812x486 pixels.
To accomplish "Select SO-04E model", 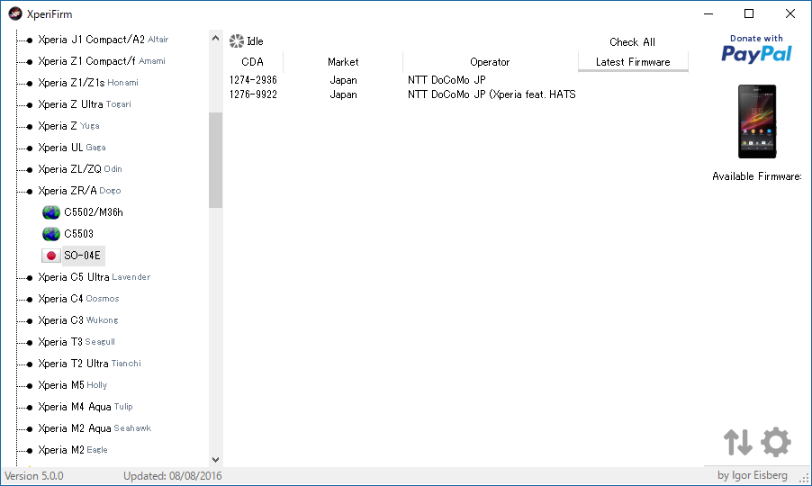I will point(82,256).
